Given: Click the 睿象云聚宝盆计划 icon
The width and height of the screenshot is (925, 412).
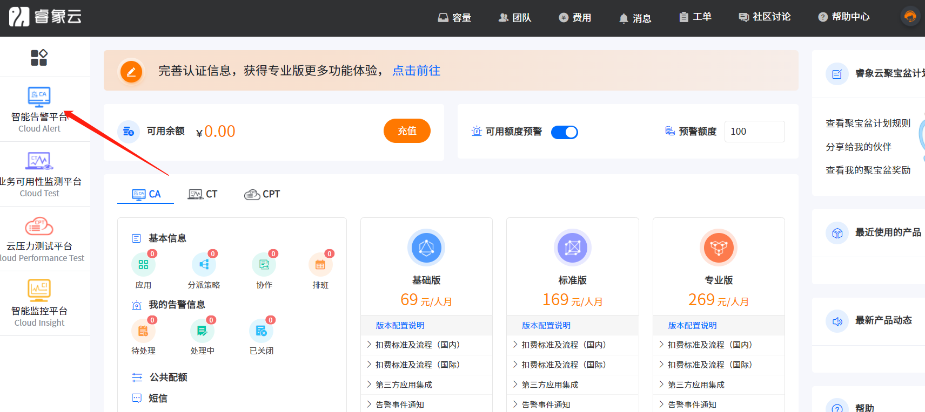Looking at the screenshot, I should [837, 74].
